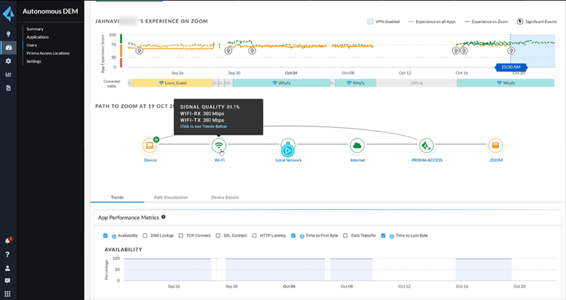Click the 10:00 AM timeline marker
566x300 pixels.
510,67
